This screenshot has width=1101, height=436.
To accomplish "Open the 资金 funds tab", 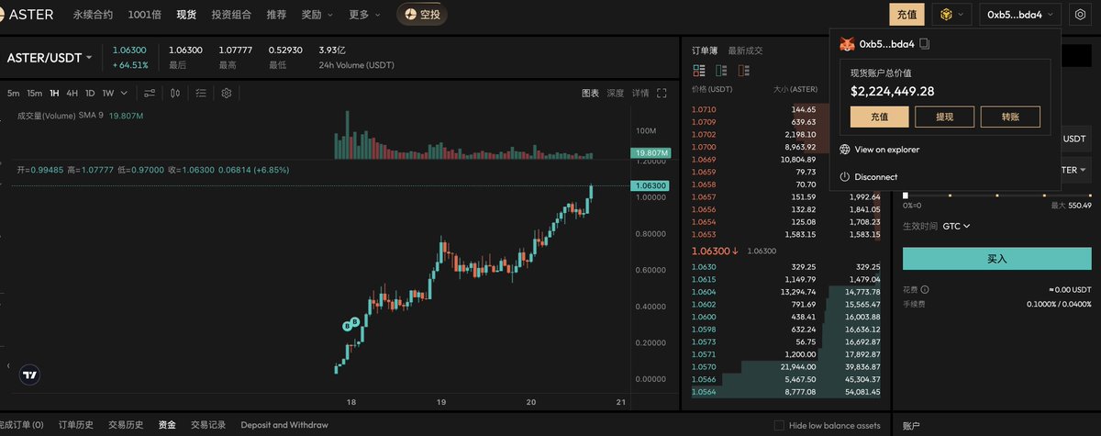I will point(167,425).
